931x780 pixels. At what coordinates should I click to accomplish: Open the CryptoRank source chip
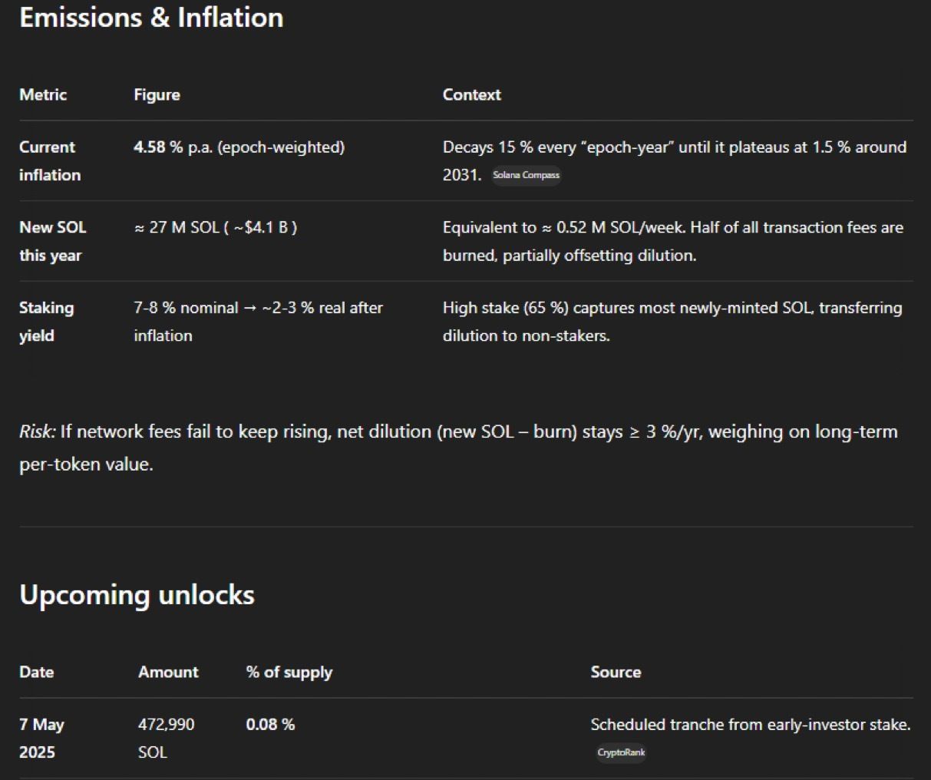(x=621, y=752)
